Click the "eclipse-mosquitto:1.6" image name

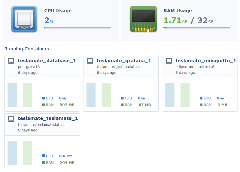[195, 67]
